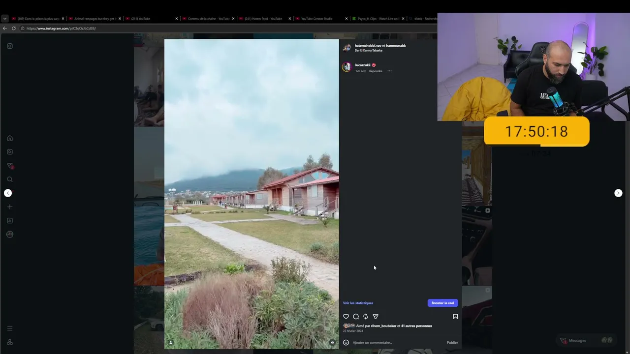Go to previous post with left arrow
This screenshot has height=354, width=630.
tap(8, 193)
